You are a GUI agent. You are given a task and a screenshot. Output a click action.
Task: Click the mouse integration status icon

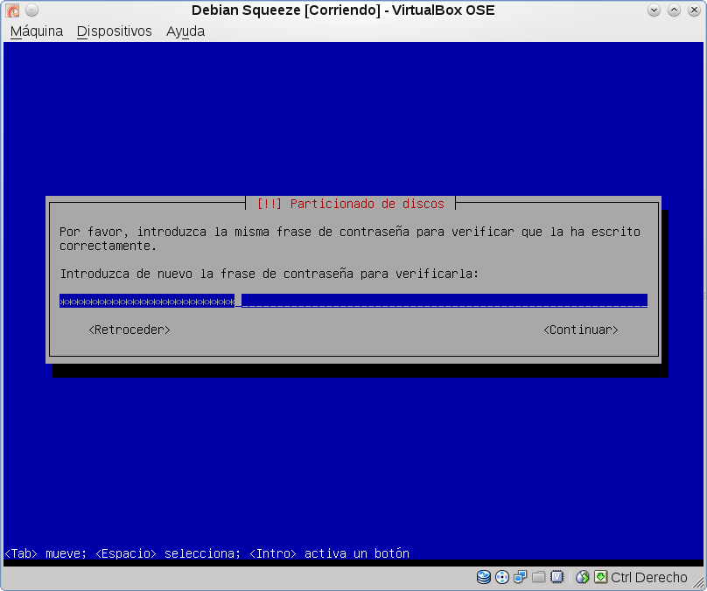583,577
